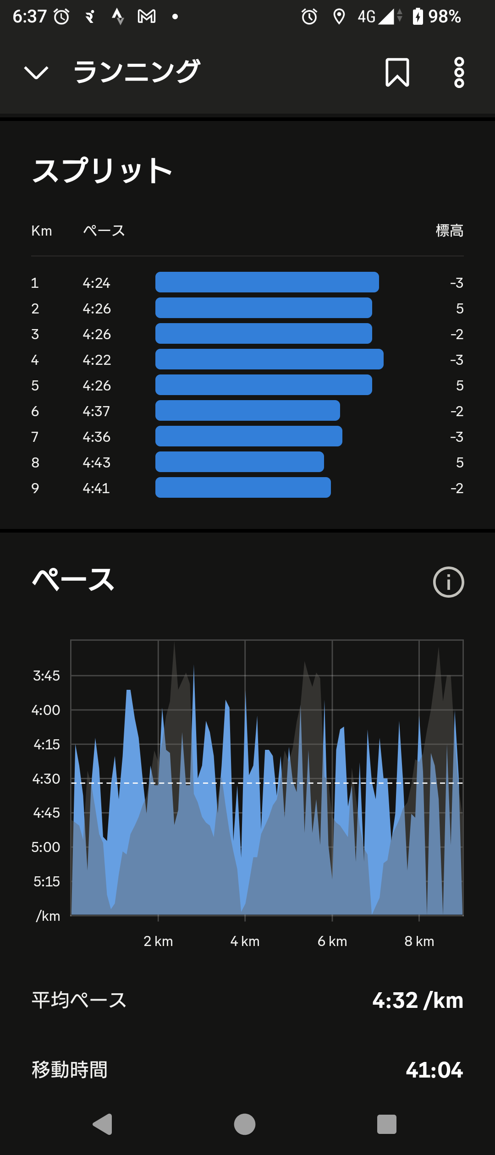Select the km 4 split bar at 4:22
This screenshot has height=1155, width=495.
pos(269,359)
